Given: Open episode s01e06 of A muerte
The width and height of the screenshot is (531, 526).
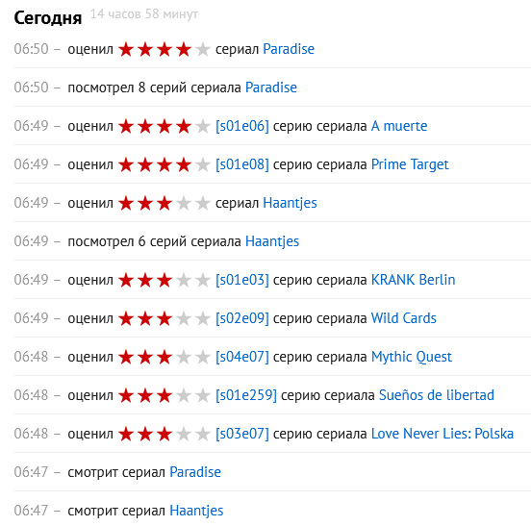Looking at the screenshot, I should (242, 126).
